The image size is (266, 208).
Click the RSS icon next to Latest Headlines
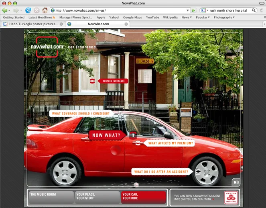[x=54, y=18]
